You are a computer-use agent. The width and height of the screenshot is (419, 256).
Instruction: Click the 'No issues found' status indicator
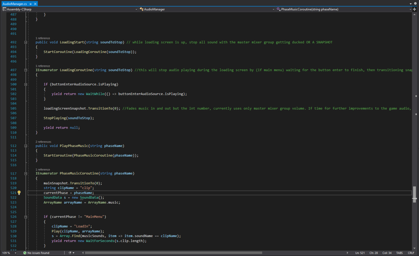click(36, 253)
